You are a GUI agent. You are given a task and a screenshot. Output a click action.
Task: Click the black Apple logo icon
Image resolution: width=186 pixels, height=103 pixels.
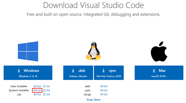(x=159, y=51)
